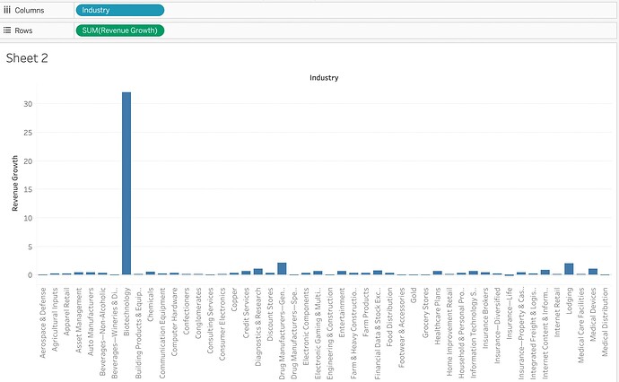619x382 pixels.
Task: Select the Copper axis label
Action: coord(234,296)
